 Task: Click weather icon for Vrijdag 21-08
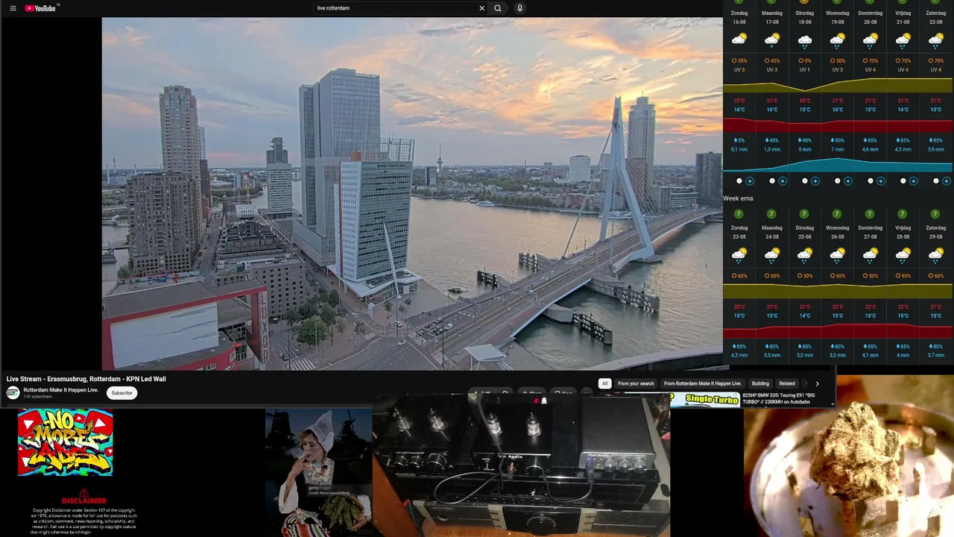coord(903,39)
